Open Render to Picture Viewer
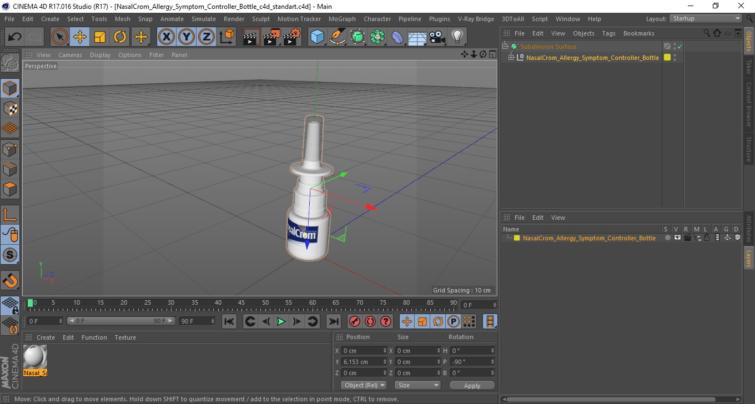 pos(271,37)
